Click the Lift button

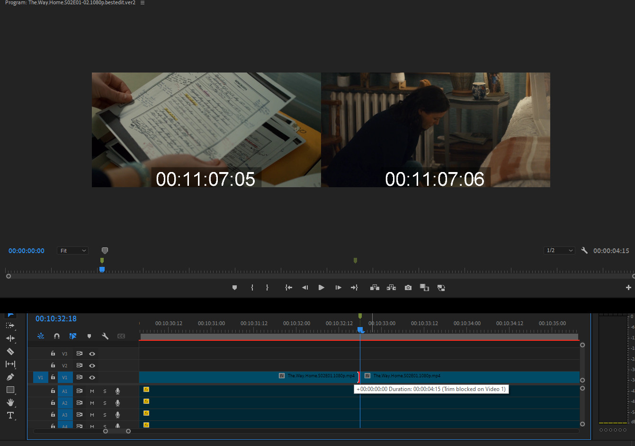[x=375, y=288]
